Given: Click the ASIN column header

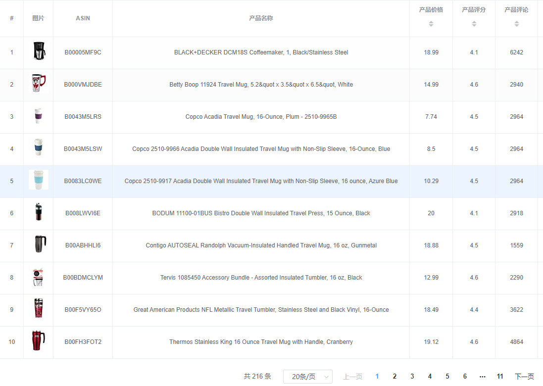Looking at the screenshot, I should click(83, 18).
